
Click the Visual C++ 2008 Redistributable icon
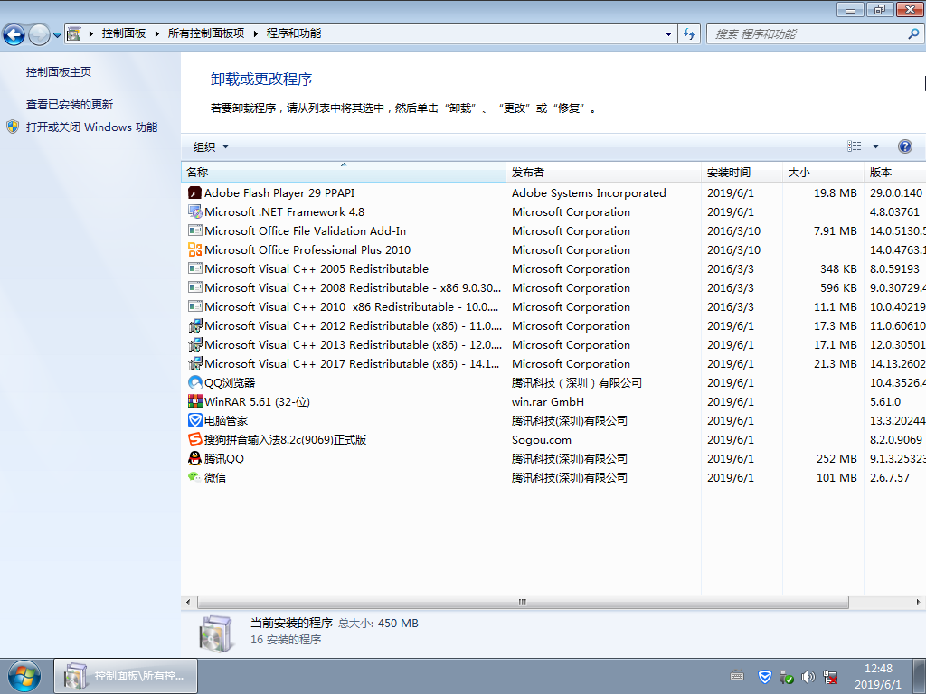[195, 287]
